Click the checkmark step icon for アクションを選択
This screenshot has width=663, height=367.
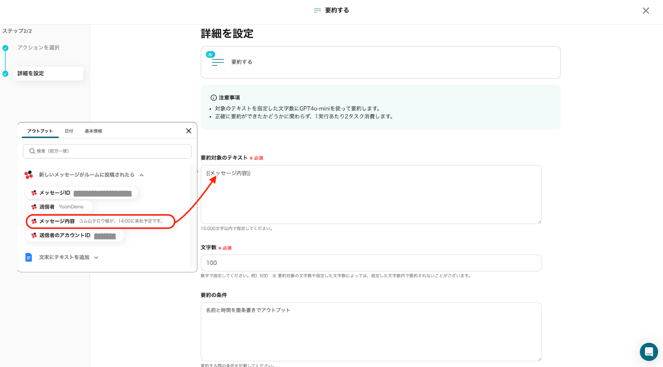[5, 48]
